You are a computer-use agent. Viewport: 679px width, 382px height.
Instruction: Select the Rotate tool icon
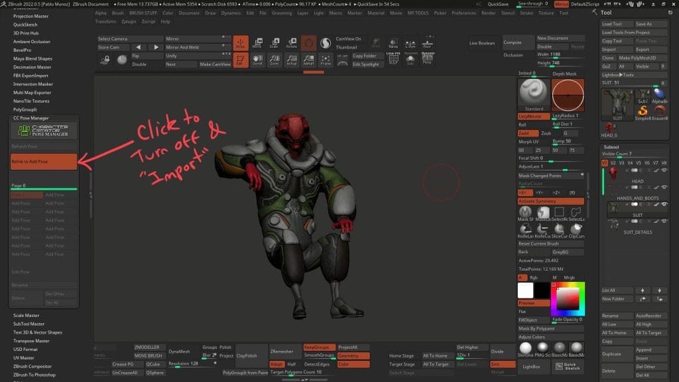tap(292, 43)
